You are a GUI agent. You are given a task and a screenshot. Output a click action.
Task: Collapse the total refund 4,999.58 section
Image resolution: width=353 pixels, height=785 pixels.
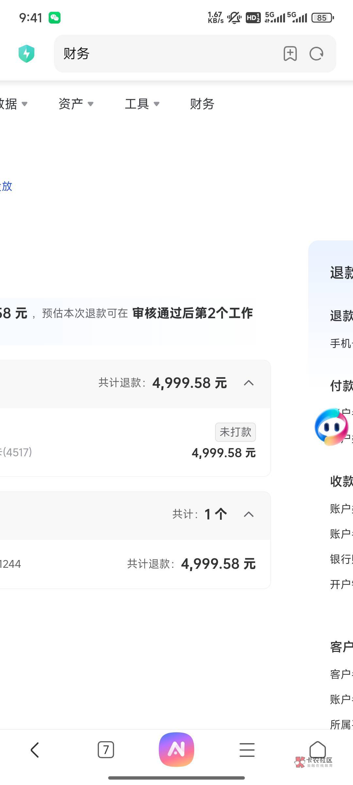pyautogui.click(x=249, y=383)
